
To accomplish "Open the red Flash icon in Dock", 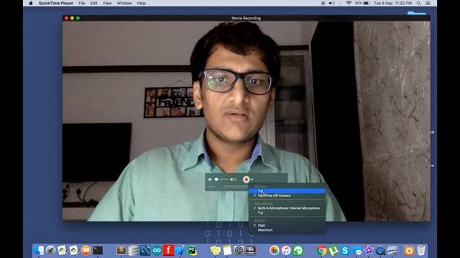I will coord(168,251).
